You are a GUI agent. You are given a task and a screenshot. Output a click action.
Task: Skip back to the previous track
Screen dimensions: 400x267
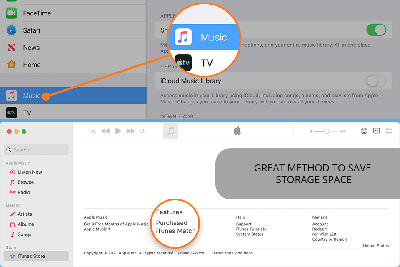[105, 131]
